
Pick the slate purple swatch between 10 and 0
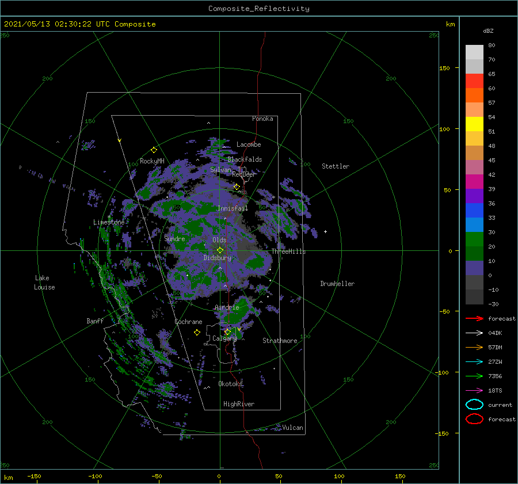click(x=474, y=268)
